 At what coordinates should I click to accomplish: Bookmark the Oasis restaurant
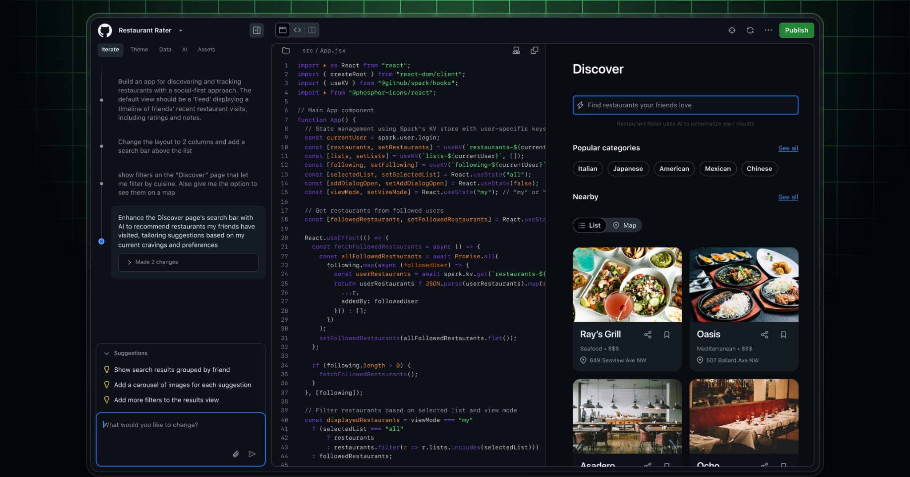[x=783, y=335]
